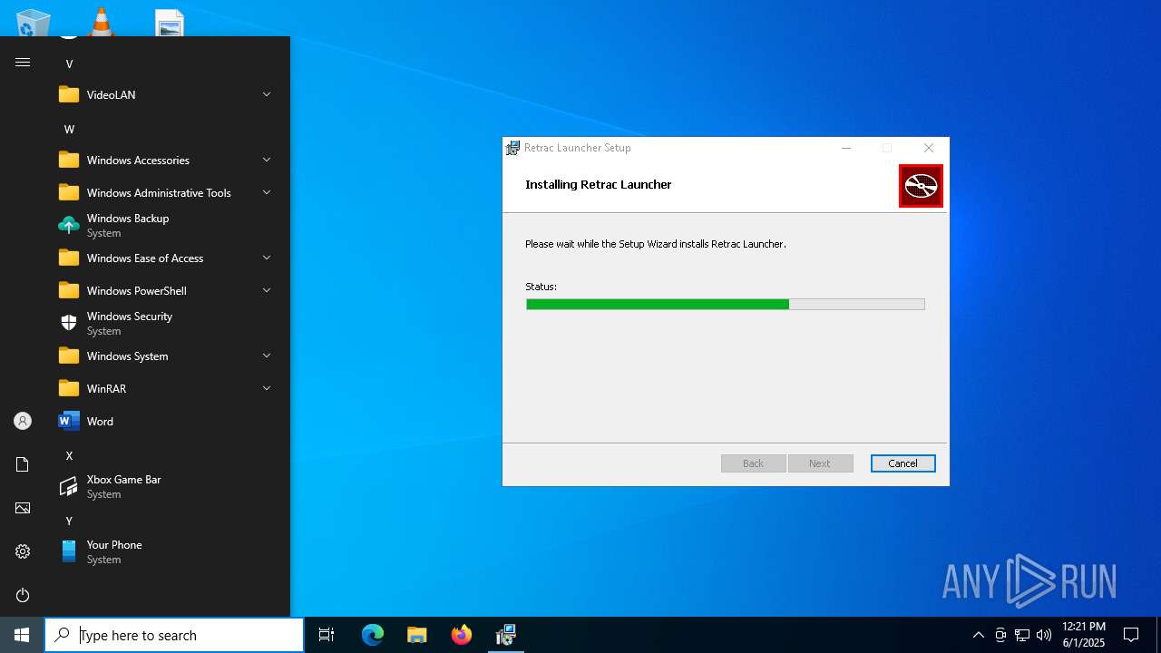The image size is (1161, 653).
Task: Open the VideoLAN folder in Start menu
Action: point(165,94)
